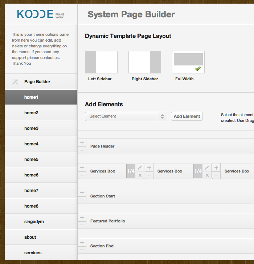254x264 pixels.
Task: Choose the Right Sidebar layout option
Action: click(144, 62)
